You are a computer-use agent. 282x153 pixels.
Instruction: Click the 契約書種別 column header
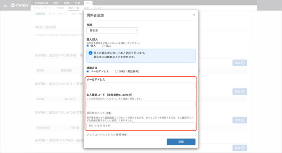[43, 128]
